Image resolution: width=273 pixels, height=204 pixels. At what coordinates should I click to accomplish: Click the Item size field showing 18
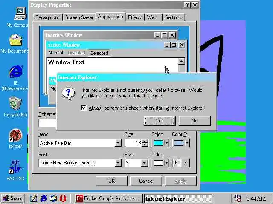coord(134,143)
